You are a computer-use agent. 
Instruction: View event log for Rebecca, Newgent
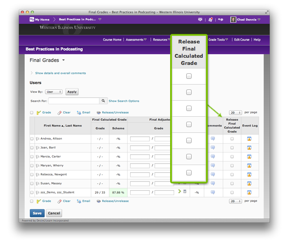coord(249,174)
